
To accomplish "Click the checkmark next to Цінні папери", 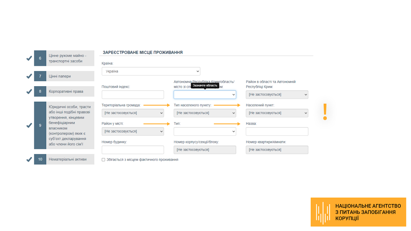I will point(29,76).
